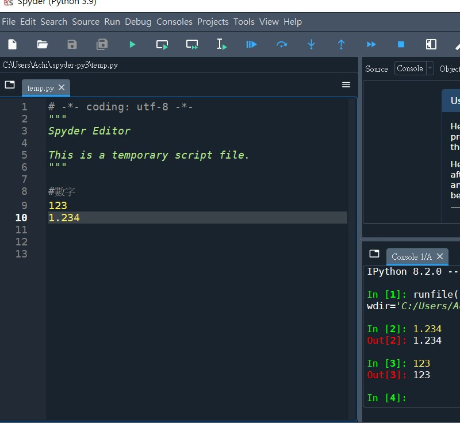Screen dimensions: 460x423
Task: Close the temp.py tab
Action: pyautogui.click(x=62, y=88)
